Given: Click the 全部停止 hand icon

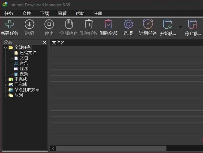Looking at the screenshot, I should pos(69,24).
